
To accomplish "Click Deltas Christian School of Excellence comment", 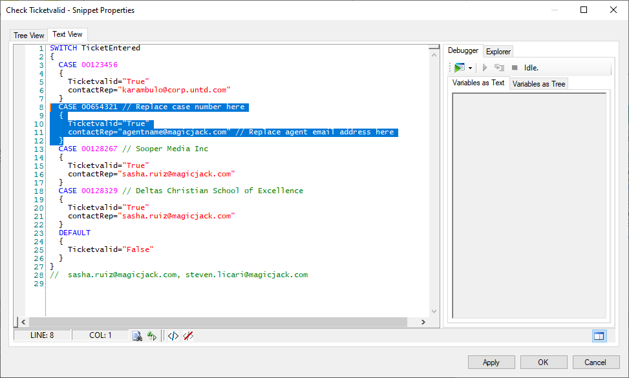I will (213, 191).
